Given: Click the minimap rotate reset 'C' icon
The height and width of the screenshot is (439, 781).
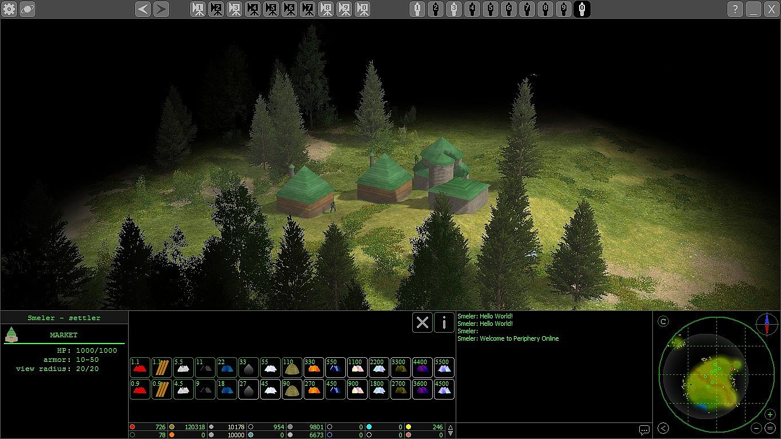Looking at the screenshot, I should tap(663, 321).
